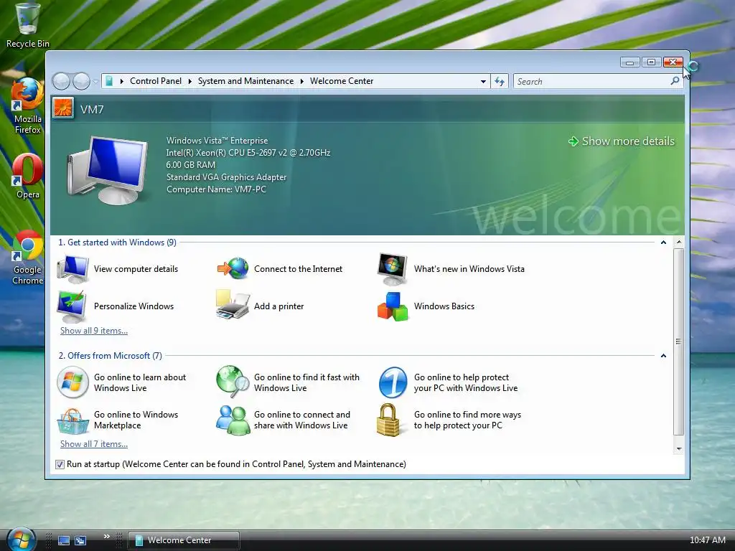
Task: Click the Refresh button beside the address bar
Action: (x=500, y=82)
